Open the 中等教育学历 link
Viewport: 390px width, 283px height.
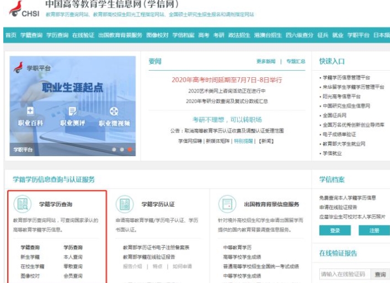[x=237, y=248]
